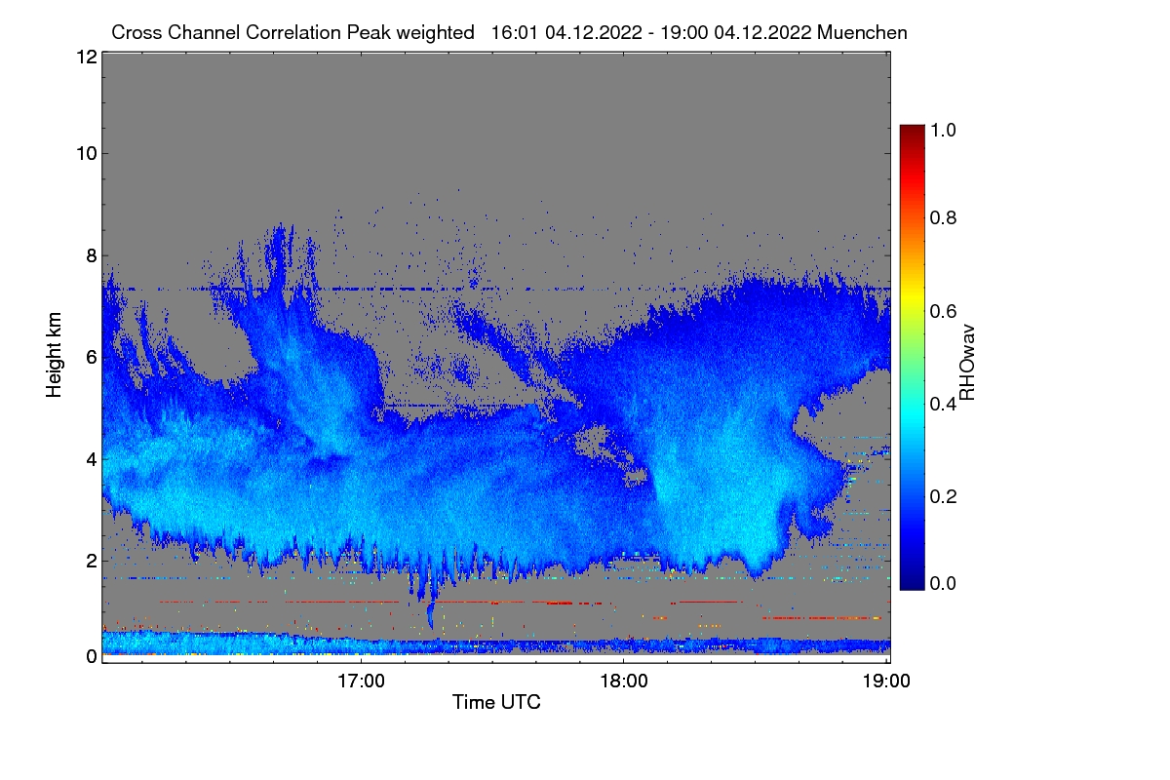Click the 'Time UTC' x-axis label
Viewport: 1170px width, 780px height.
pyautogui.click(x=496, y=702)
